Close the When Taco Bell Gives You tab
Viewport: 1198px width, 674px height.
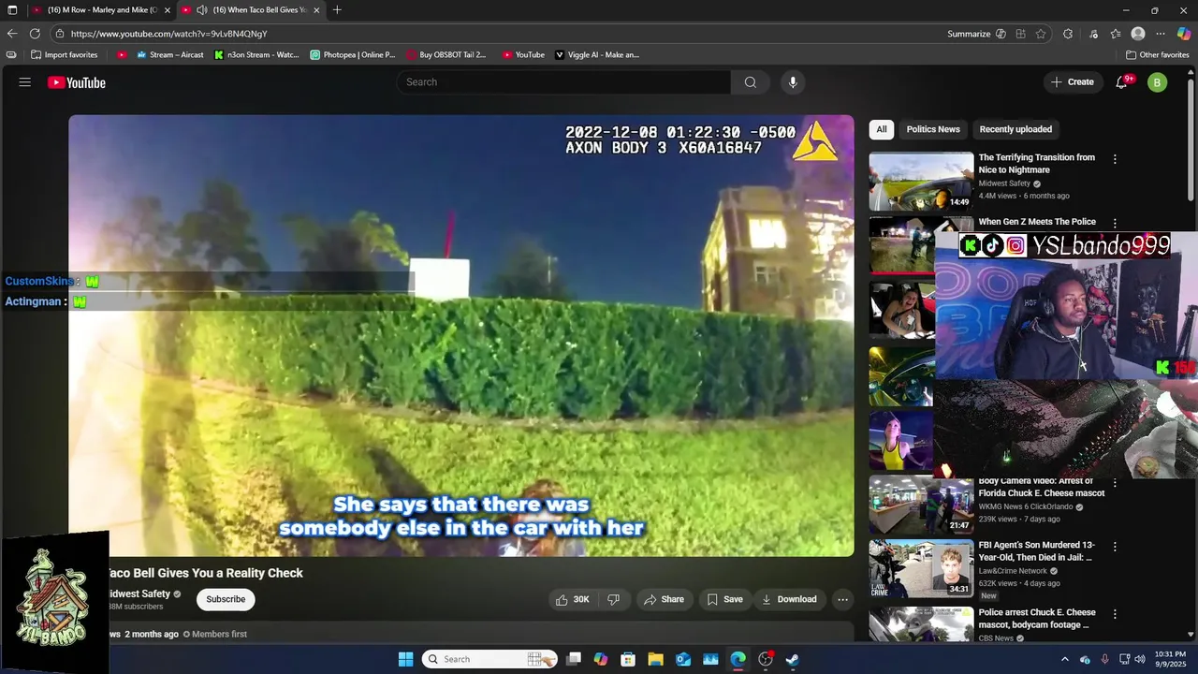pos(316,10)
